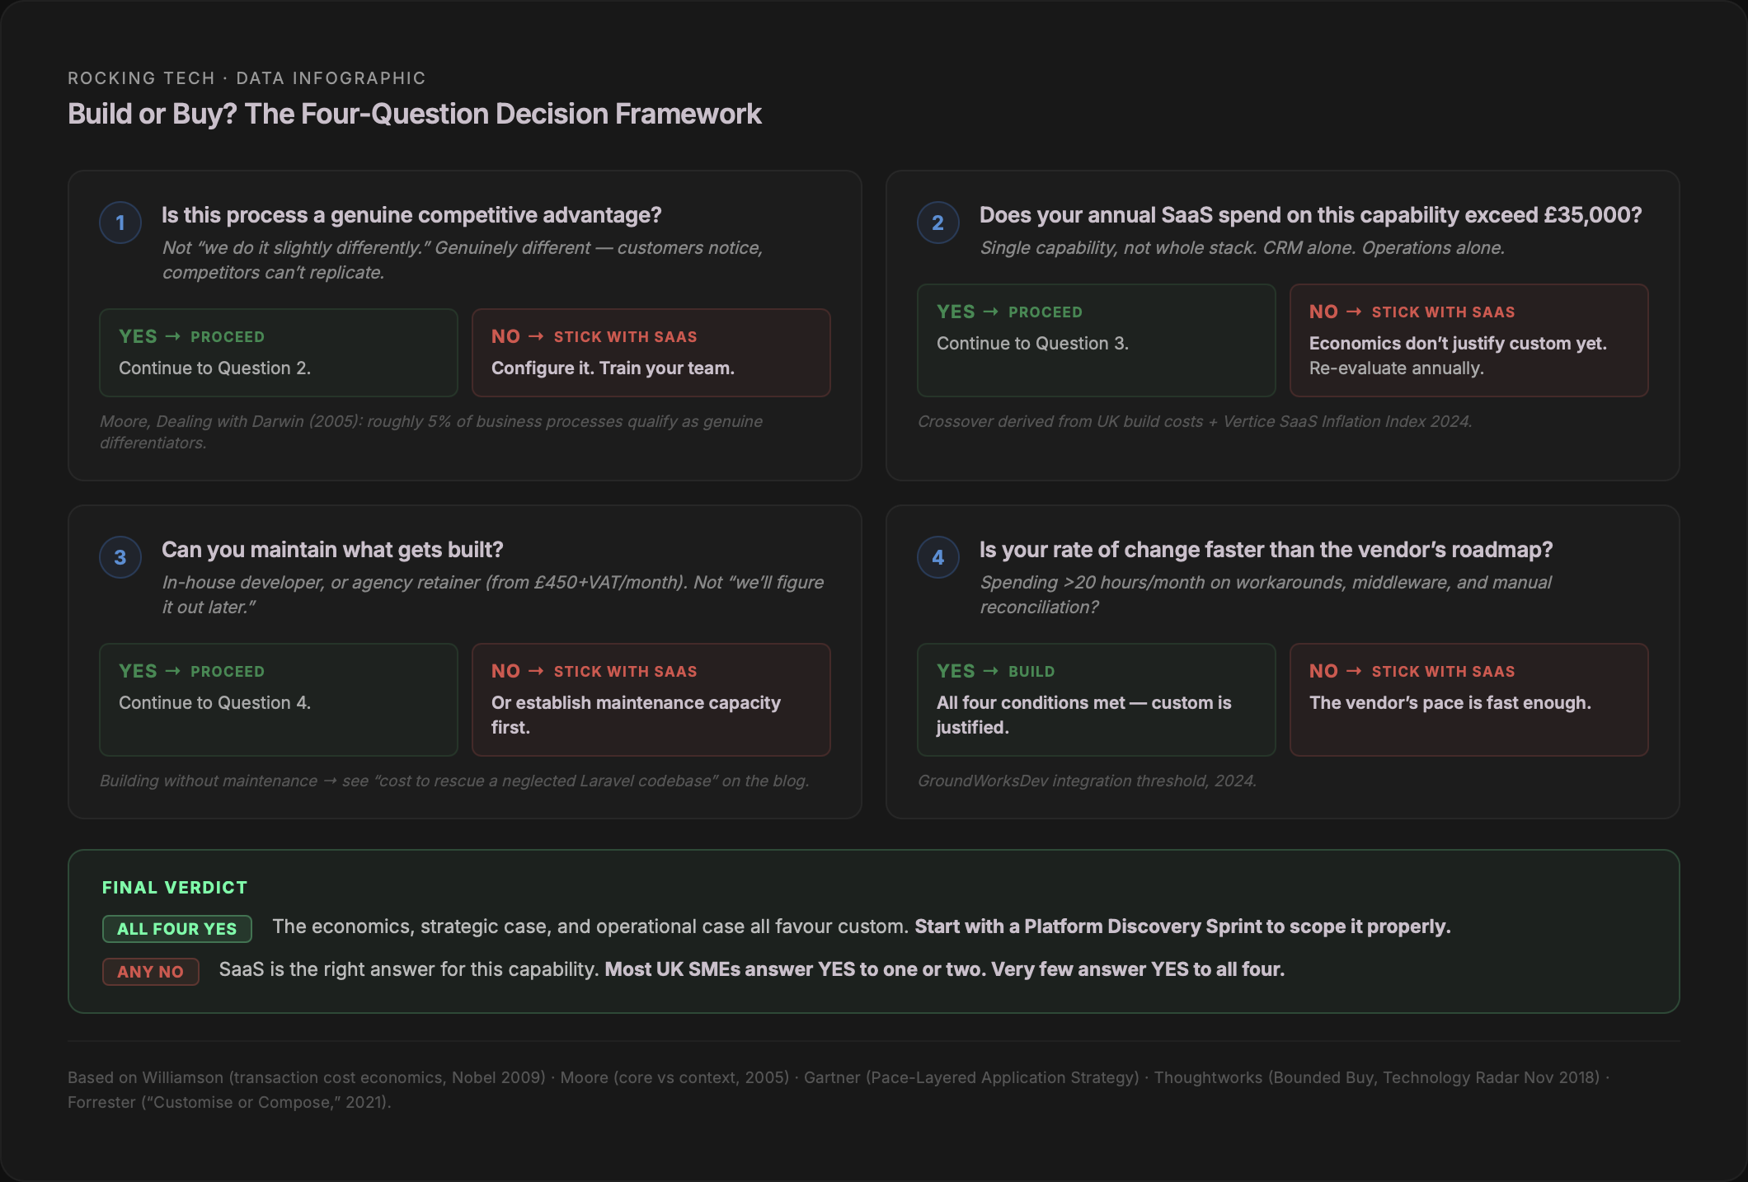Screen dimensions: 1748x1182
Task: Pick NO 'Or establish maintenance capacity first' box
Action: [x=651, y=700]
